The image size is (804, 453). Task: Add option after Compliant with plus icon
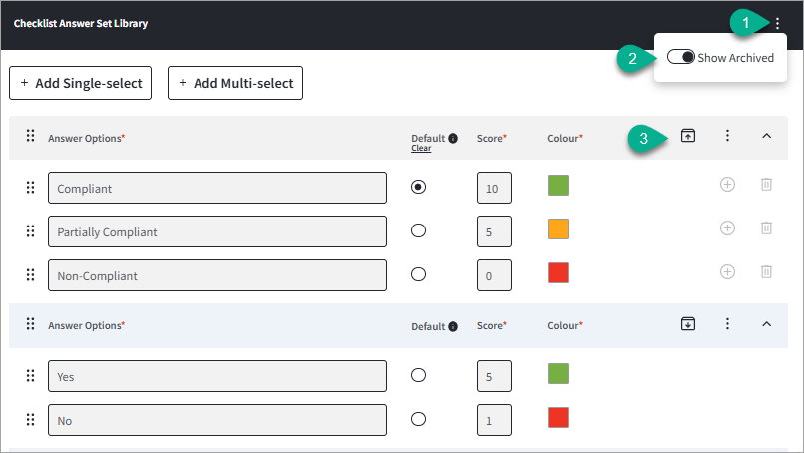point(727,185)
